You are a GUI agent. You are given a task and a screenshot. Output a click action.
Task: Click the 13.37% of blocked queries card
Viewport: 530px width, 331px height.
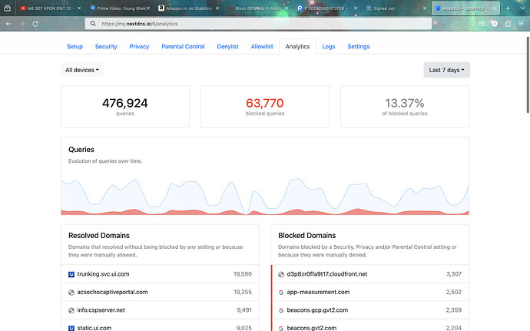tap(405, 107)
